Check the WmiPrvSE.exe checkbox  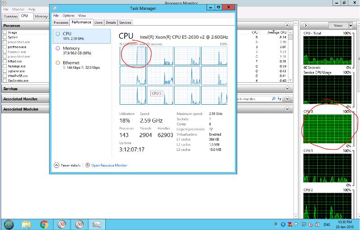tap(4, 76)
